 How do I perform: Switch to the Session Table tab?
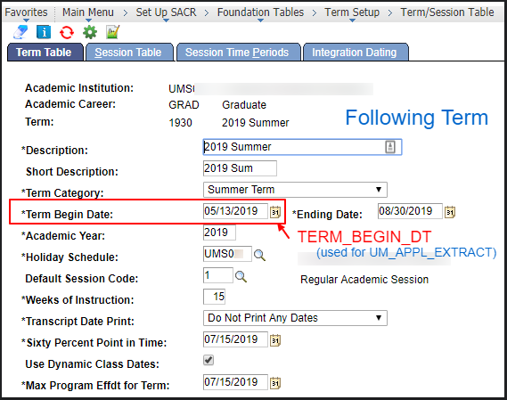click(x=128, y=53)
